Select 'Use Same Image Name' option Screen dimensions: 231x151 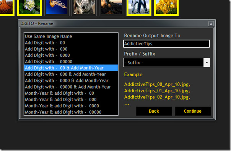71,36
